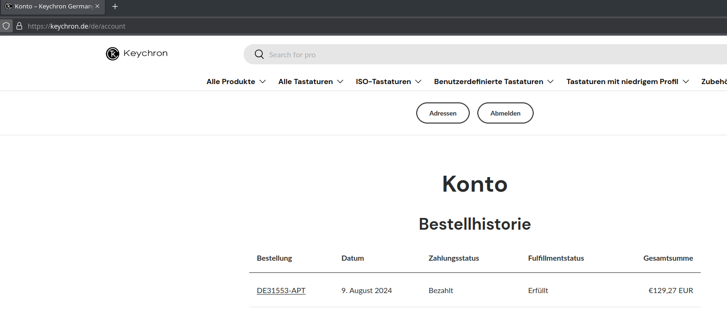This screenshot has height=310, width=727.
Task: Click the date 9. August 2024
Action: click(367, 291)
